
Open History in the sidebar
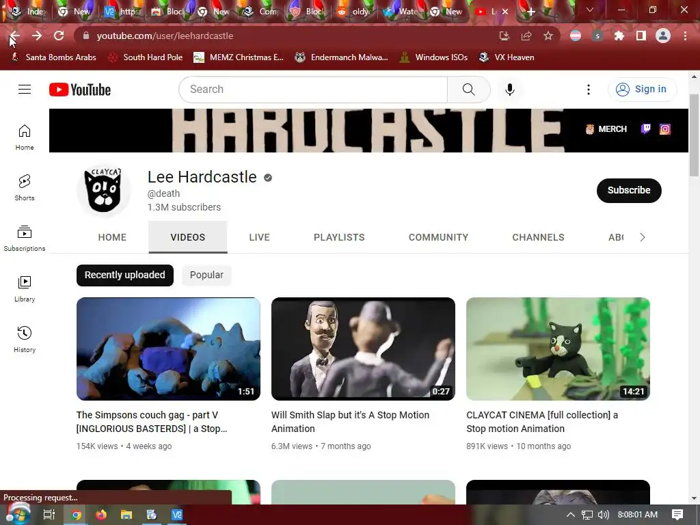coord(25,339)
